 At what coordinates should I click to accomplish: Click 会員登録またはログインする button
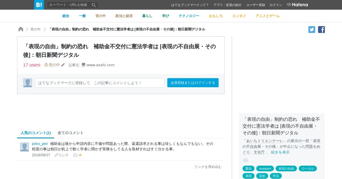coord(193,83)
